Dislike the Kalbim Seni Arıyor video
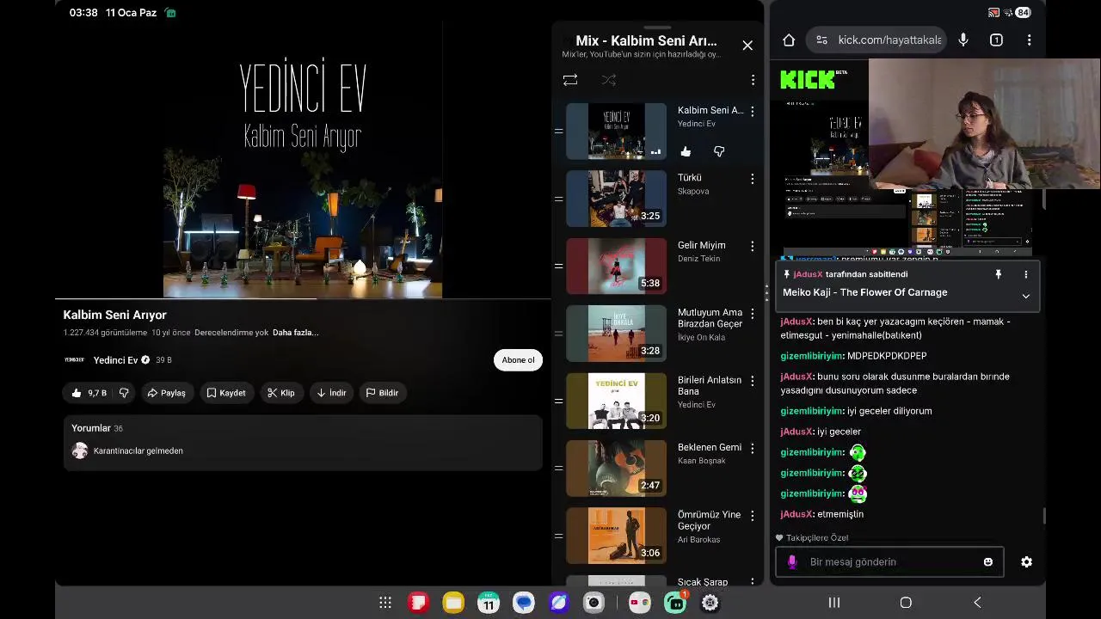 pyautogui.click(x=124, y=393)
